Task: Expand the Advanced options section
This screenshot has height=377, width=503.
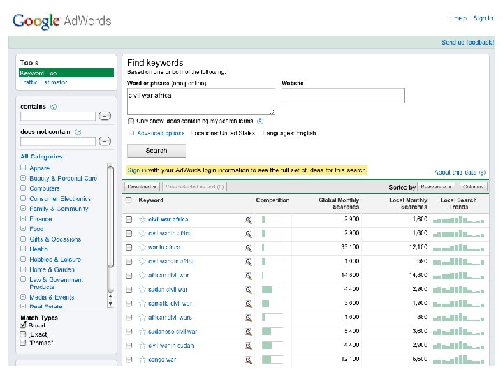Action: pyautogui.click(x=161, y=133)
